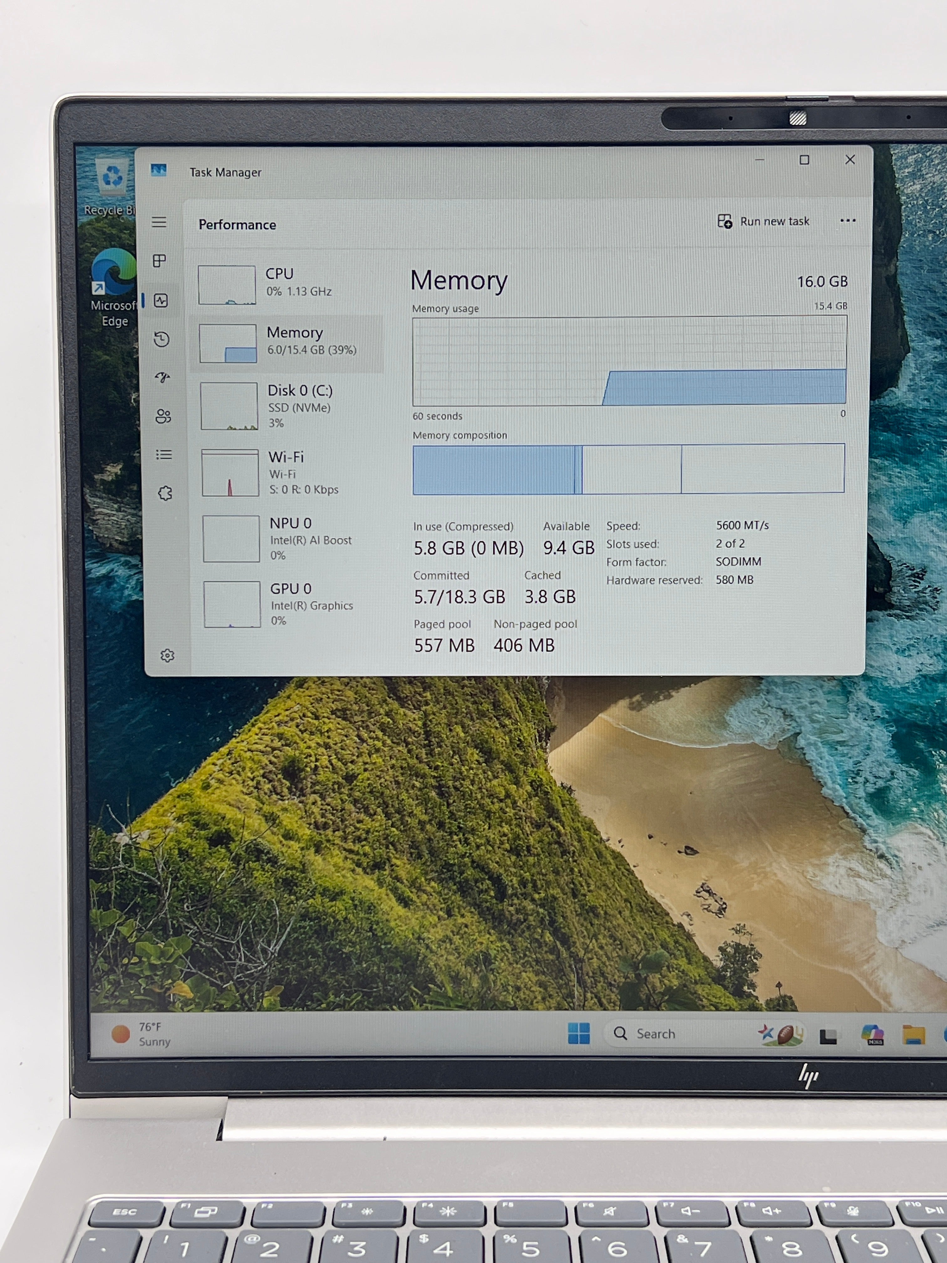
Task: Click the free segment of Memory composition bar
Action: click(x=763, y=468)
